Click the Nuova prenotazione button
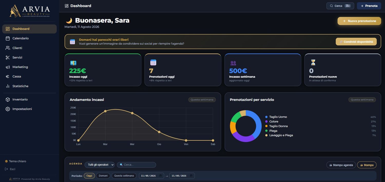Screen dimensions: 385x182 (x=359, y=21)
